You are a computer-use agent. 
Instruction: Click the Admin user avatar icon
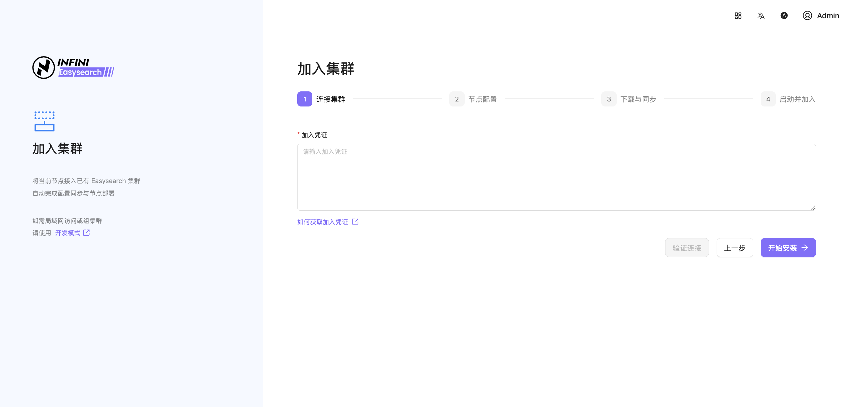click(x=807, y=15)
